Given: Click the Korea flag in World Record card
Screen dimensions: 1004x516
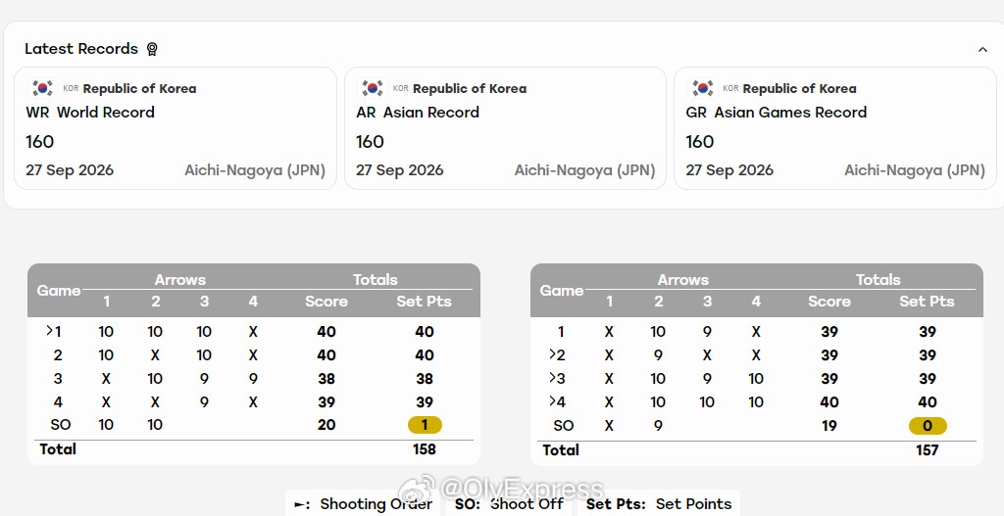Looking at the screenshot, I should (x=43, y=88).
